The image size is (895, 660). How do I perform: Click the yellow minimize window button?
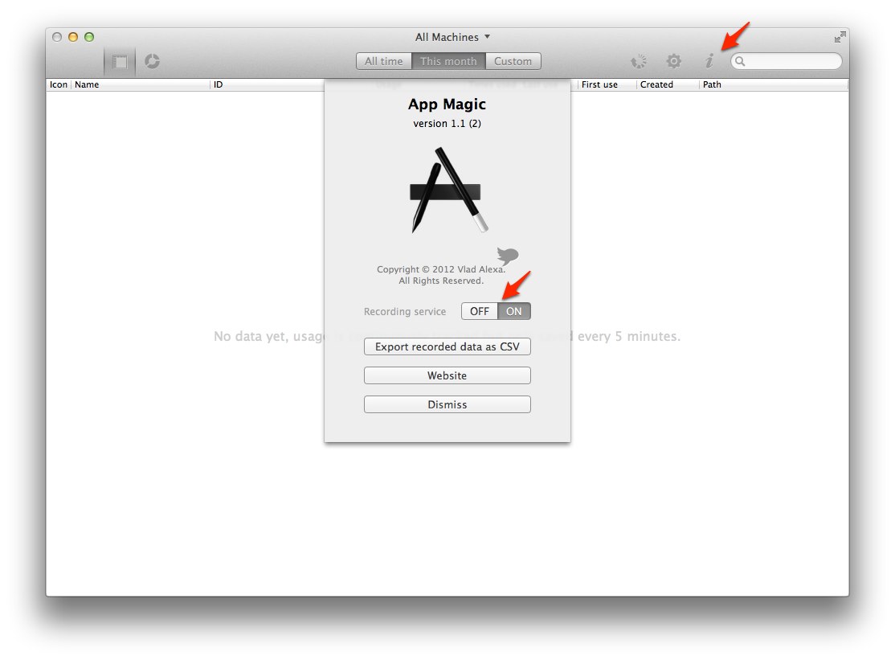(73, 37)
